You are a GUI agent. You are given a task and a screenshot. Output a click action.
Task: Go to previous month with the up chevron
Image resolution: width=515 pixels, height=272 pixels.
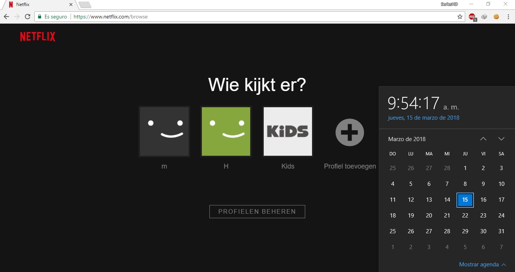(483, 139)
